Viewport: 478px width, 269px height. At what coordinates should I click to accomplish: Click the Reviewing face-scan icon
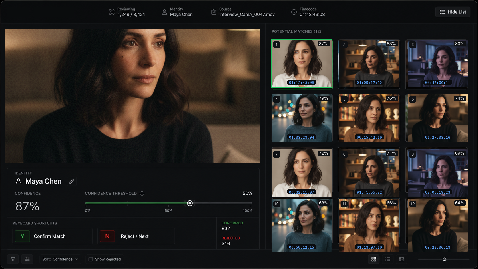pyautogui.click(x=112, y=12)
